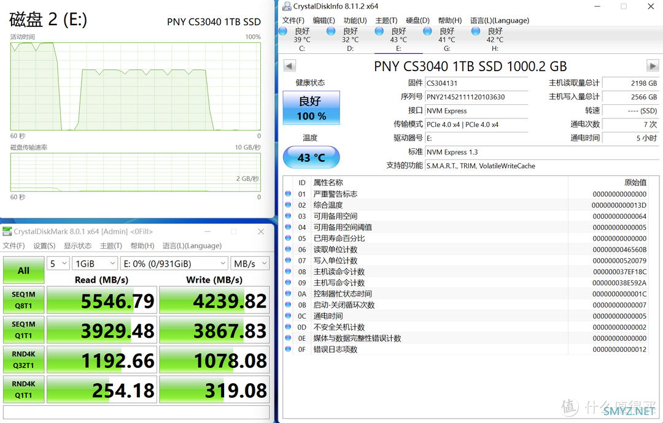This screenshot has height=423, width=663.
Task: Click status dot for attribute 02 综合温度
Action: coord(289,205)
